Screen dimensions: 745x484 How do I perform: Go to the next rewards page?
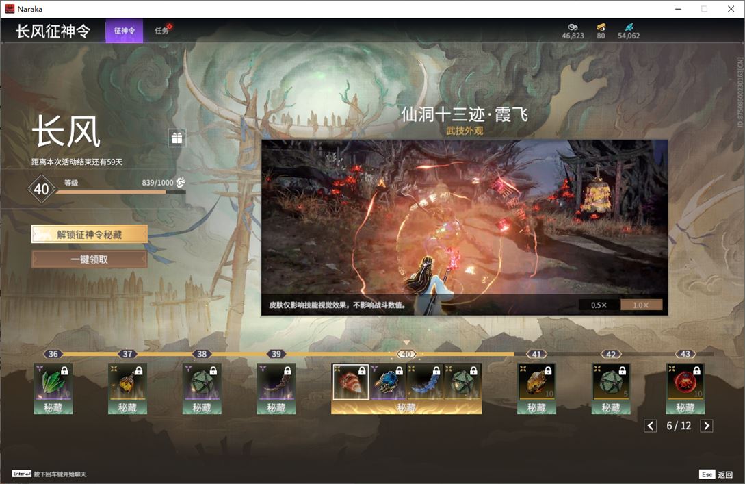point(707,426)
